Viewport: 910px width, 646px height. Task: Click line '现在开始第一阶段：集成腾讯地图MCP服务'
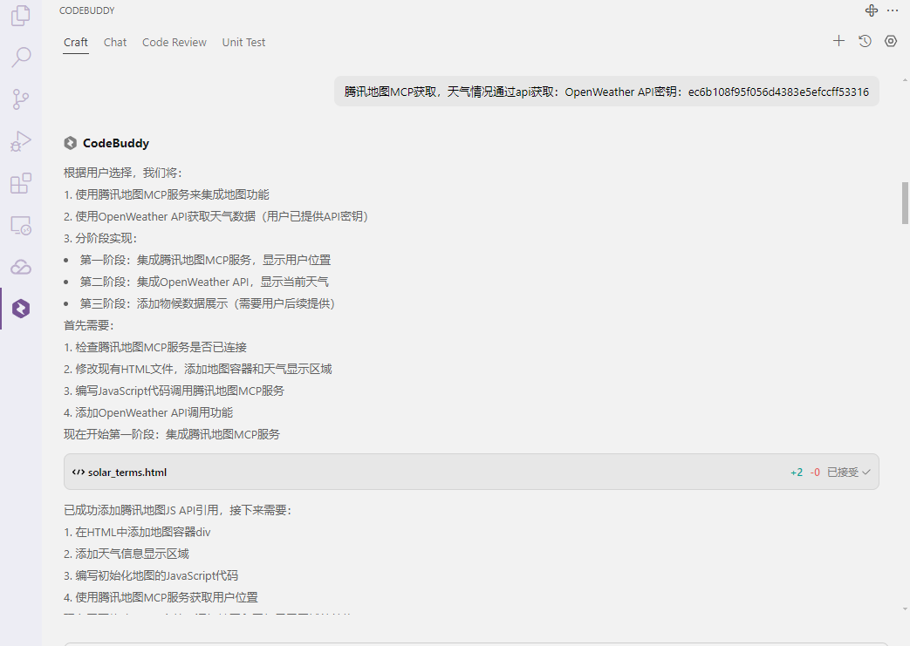pyautogui.click(x=172, y=434)
